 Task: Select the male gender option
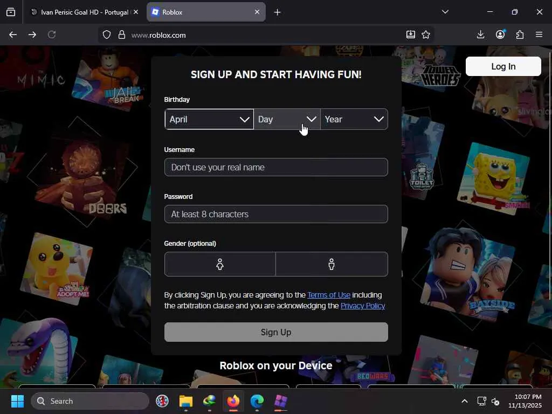click(332, 264)
